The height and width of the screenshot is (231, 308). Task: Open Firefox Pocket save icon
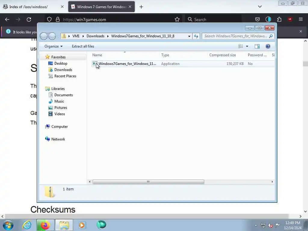point(257,19)
